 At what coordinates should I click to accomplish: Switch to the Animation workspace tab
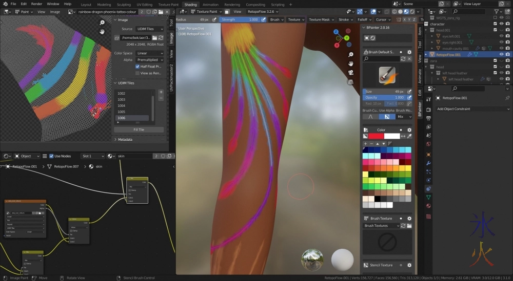point(210,5)
